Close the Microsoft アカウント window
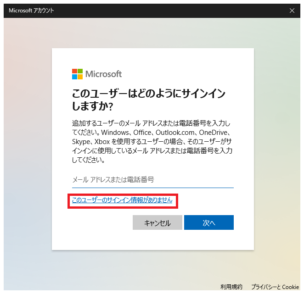 tap(292, 11)
